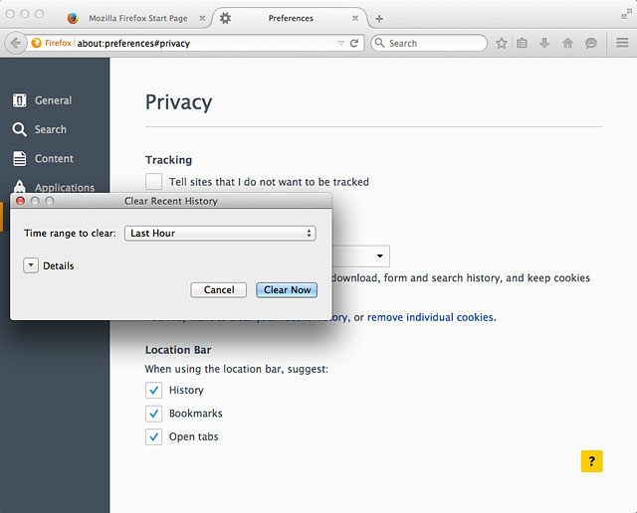Select General in the preferences sidebar
Viewport: 637px width, 513px height.
42,100
